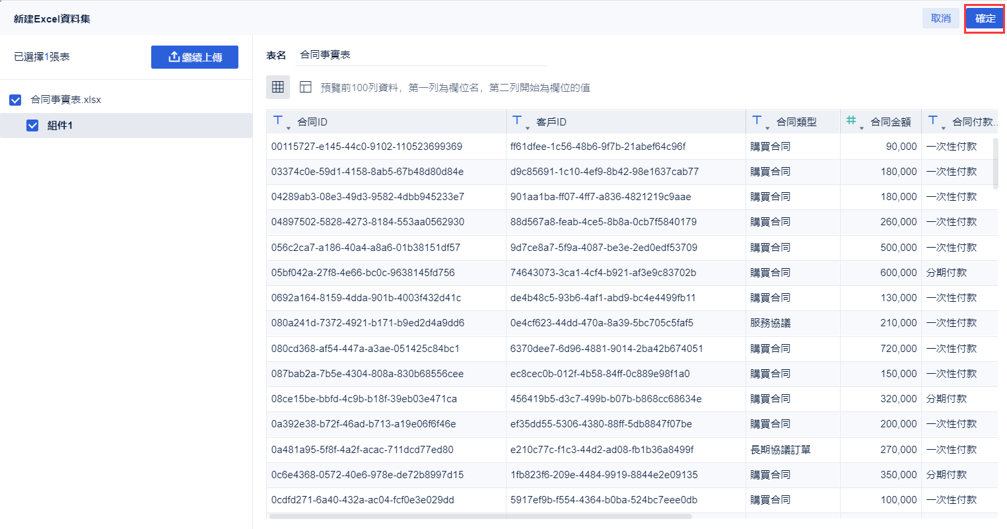
Task: Open the 客戶ID text type icon dropdown
Action: click(520, 122)
